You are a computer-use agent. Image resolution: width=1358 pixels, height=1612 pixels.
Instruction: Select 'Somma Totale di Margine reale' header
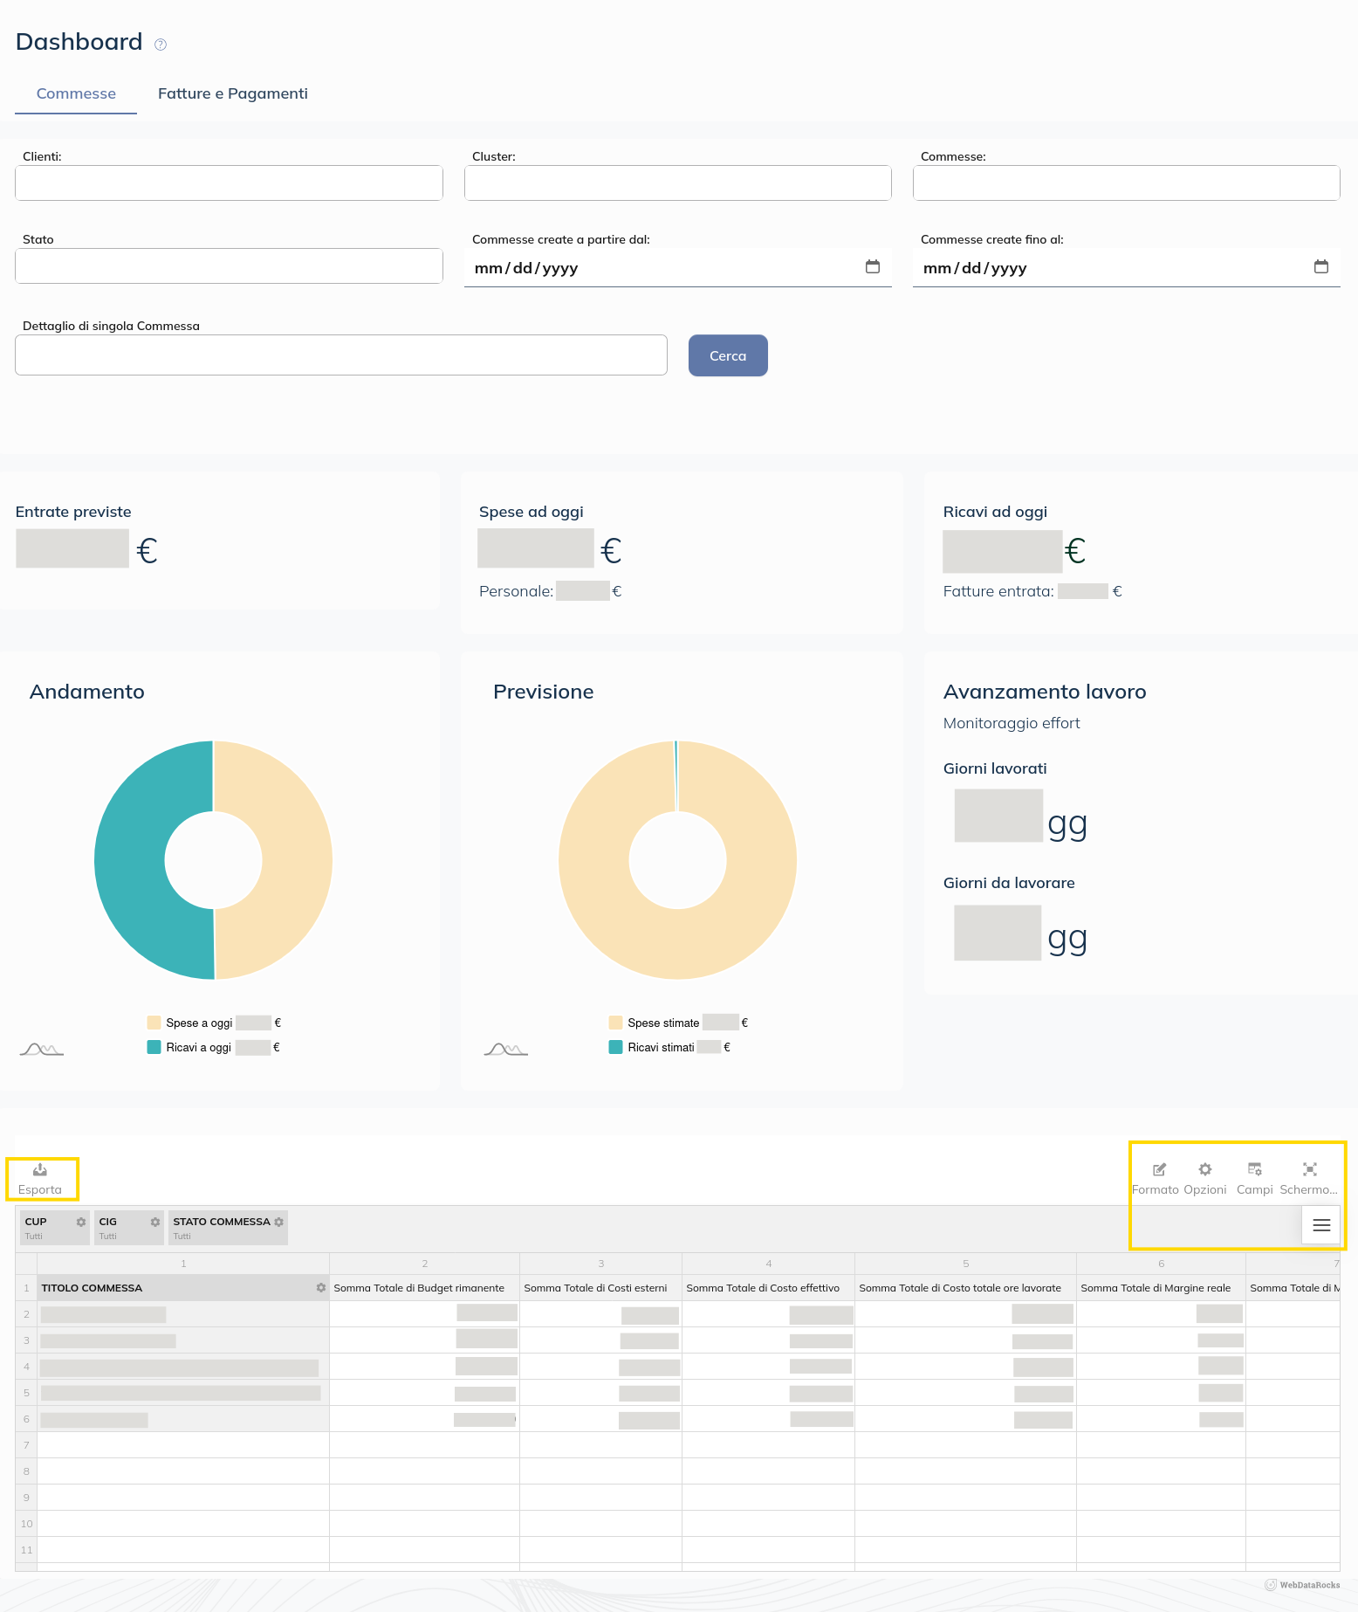coord(1161,1288)
